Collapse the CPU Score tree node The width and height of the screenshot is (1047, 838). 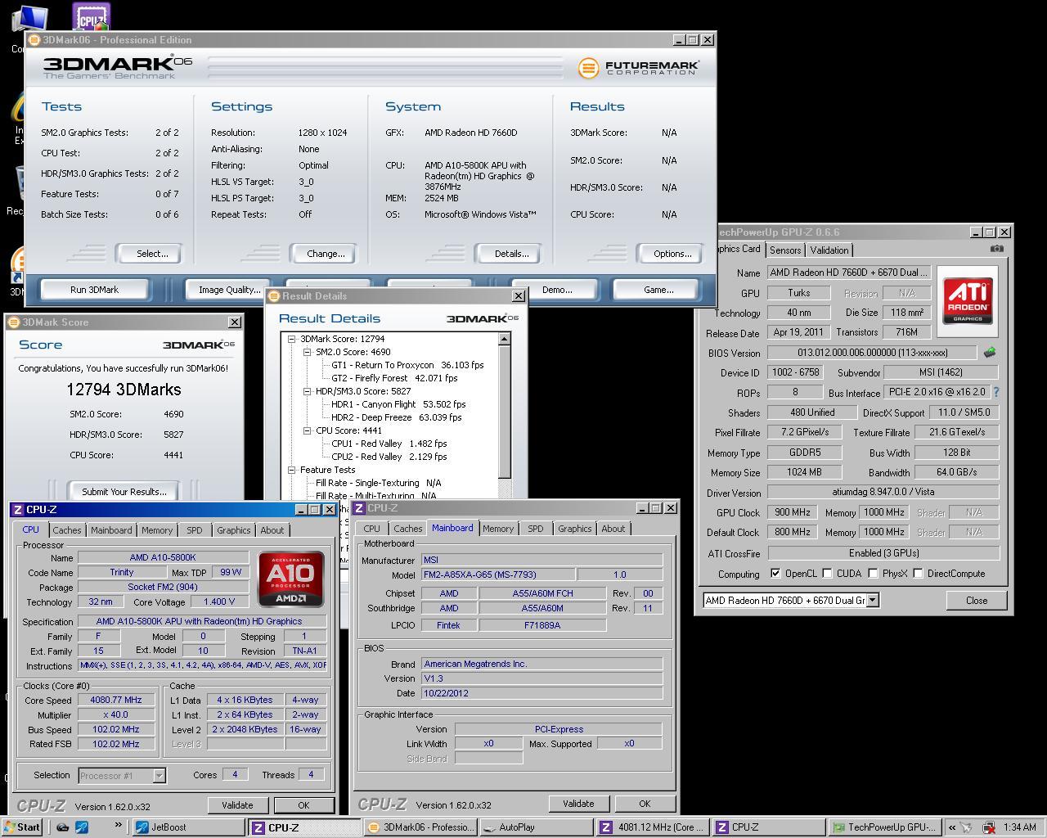click(x=308, y=430)
